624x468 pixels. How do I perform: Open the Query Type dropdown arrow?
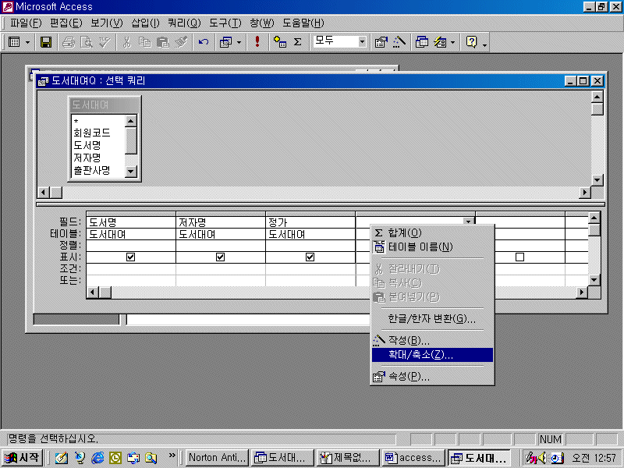(239, 42)
